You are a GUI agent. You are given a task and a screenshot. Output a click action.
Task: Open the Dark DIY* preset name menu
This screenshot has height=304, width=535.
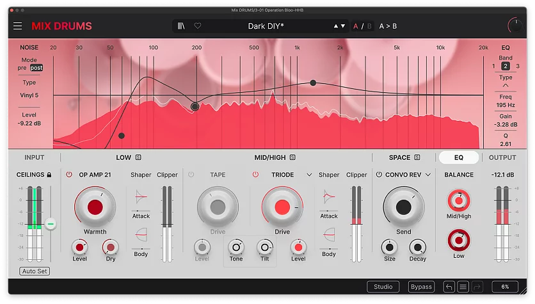[266, 26]
